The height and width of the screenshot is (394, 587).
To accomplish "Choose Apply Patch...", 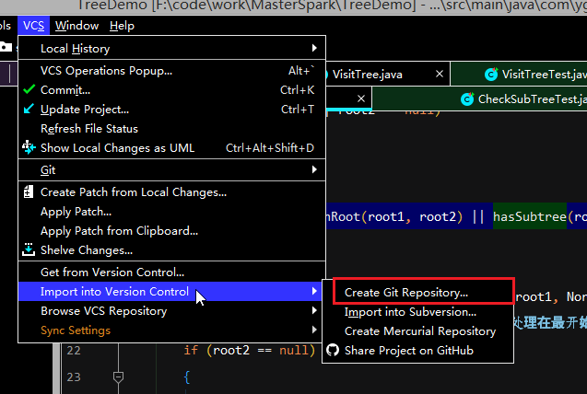I will click(x=171, y=212).
